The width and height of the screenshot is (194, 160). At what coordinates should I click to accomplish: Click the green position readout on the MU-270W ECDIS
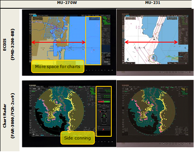point(107,23)
